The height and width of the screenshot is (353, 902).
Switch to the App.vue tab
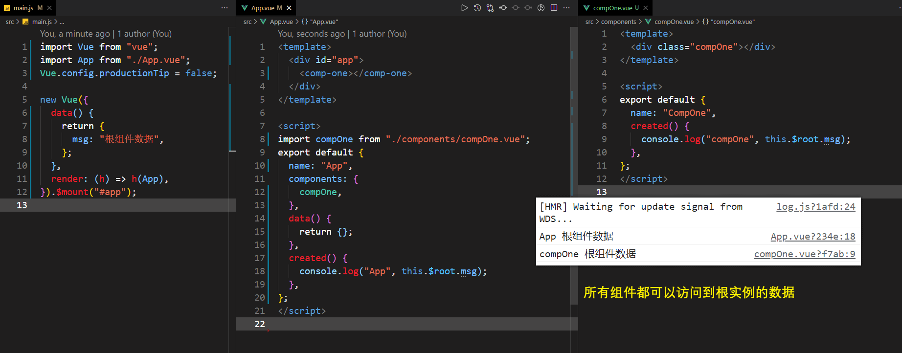click(x=266, y=8)
